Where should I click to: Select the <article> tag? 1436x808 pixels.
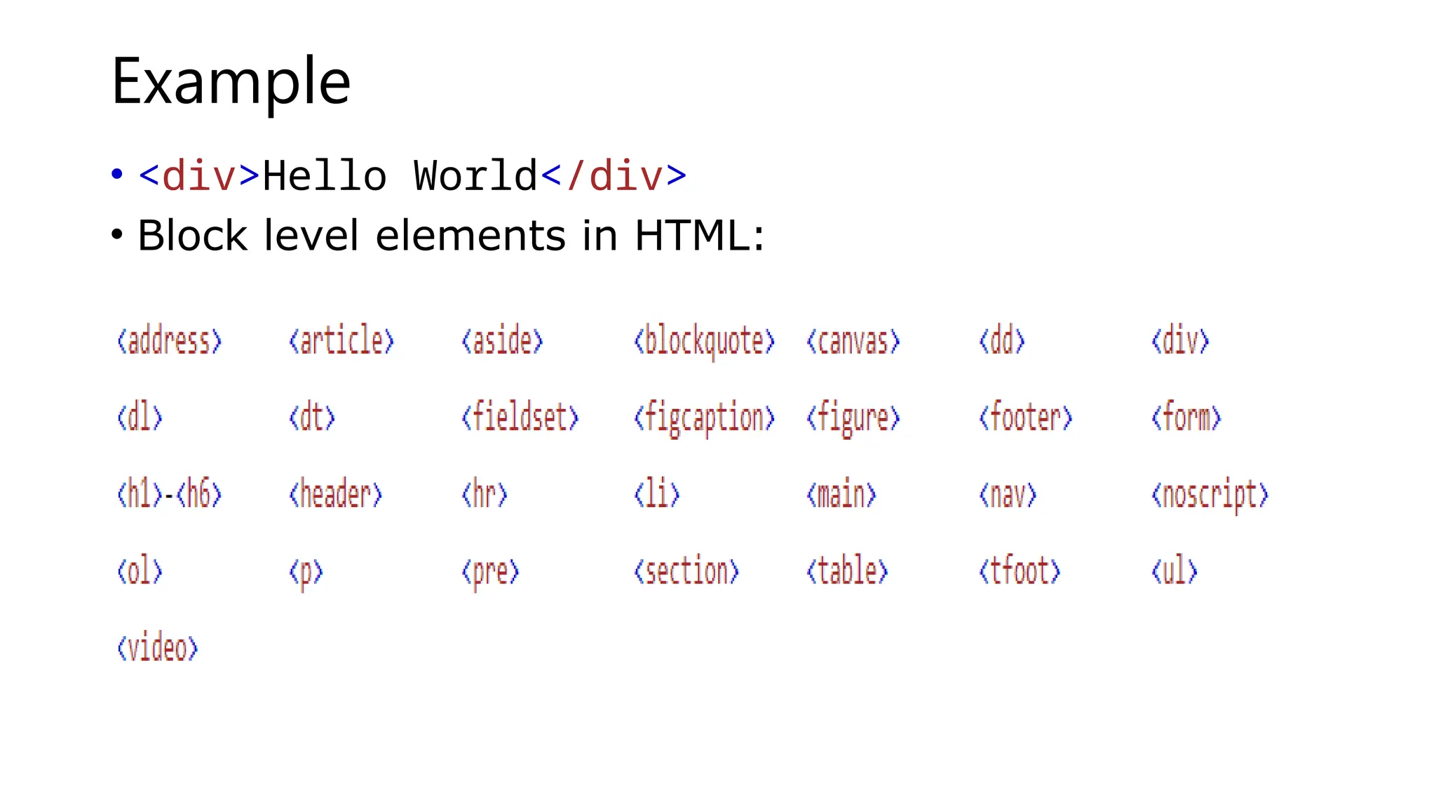pyautogui.click(x=341, y=341)
